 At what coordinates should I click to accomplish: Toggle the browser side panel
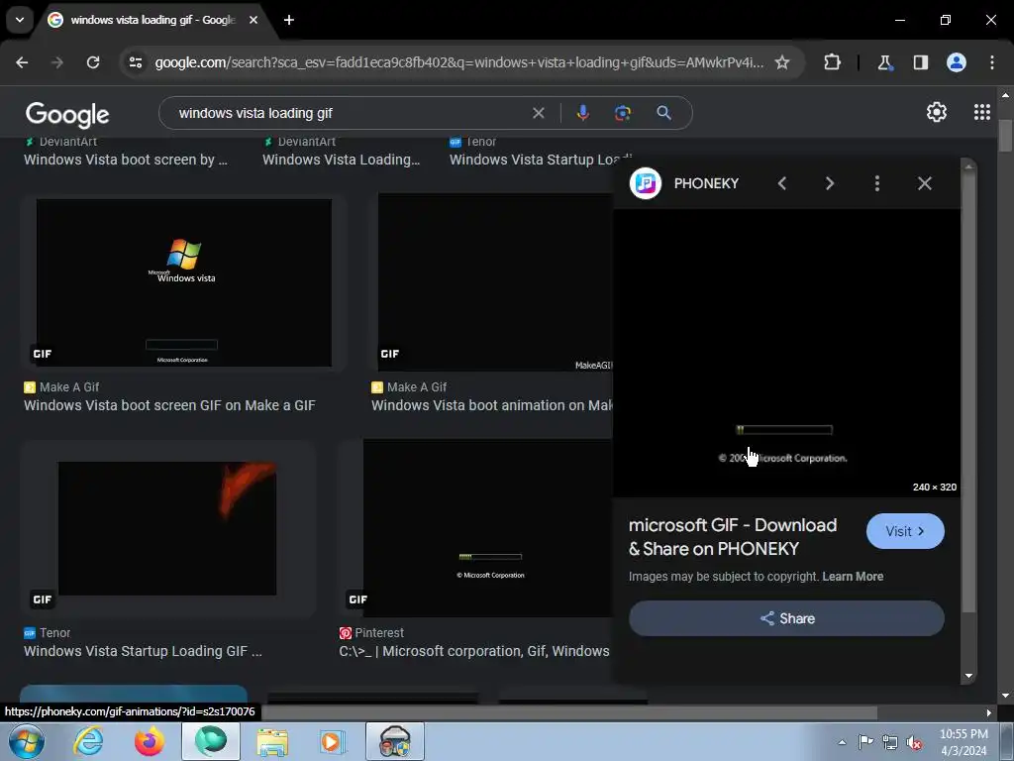point(920,62)
